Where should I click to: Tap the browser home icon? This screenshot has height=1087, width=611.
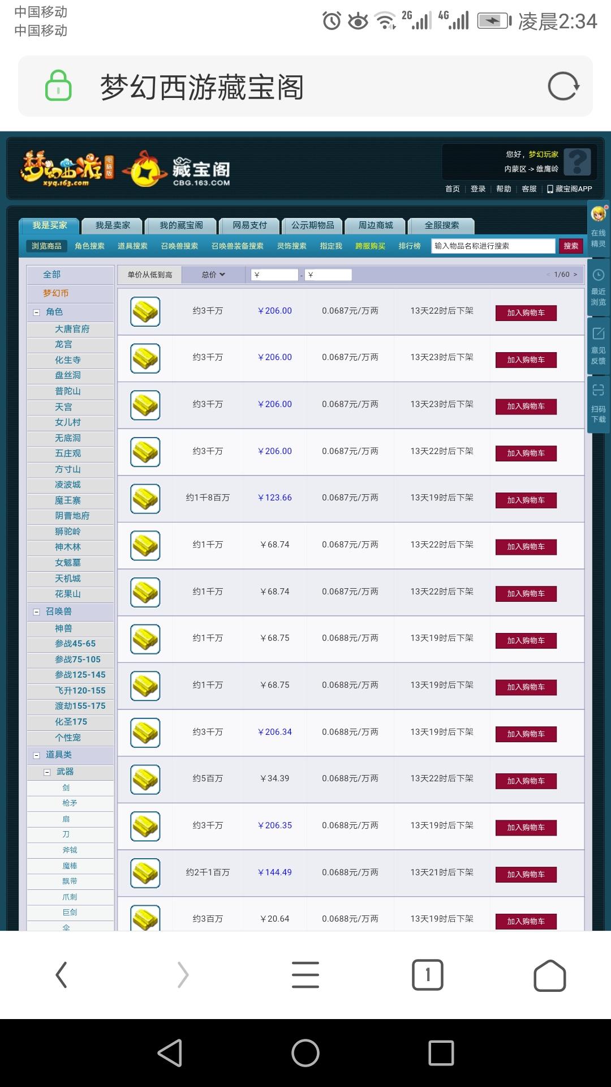coord(550,975)
